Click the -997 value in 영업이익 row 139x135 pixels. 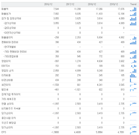(x=57, y=61)
